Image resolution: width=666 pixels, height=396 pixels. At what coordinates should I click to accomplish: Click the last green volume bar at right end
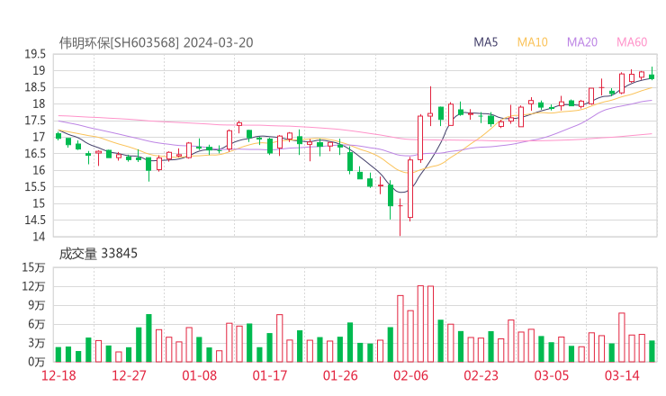coord(652,351)
